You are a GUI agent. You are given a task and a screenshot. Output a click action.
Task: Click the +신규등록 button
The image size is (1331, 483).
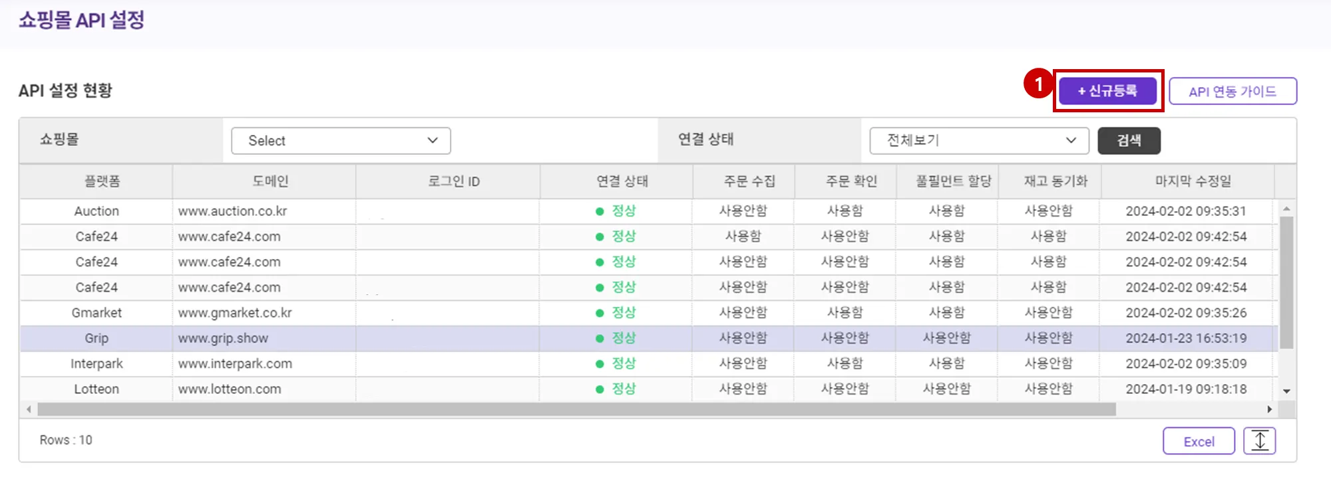tap(1107, 91)
